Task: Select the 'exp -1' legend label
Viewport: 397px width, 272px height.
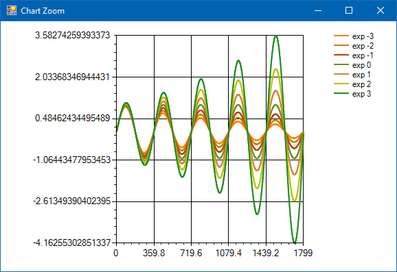Action: 363,55
